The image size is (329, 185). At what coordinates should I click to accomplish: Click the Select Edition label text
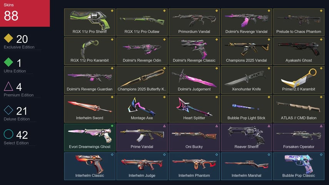click(x=16, y=143)
